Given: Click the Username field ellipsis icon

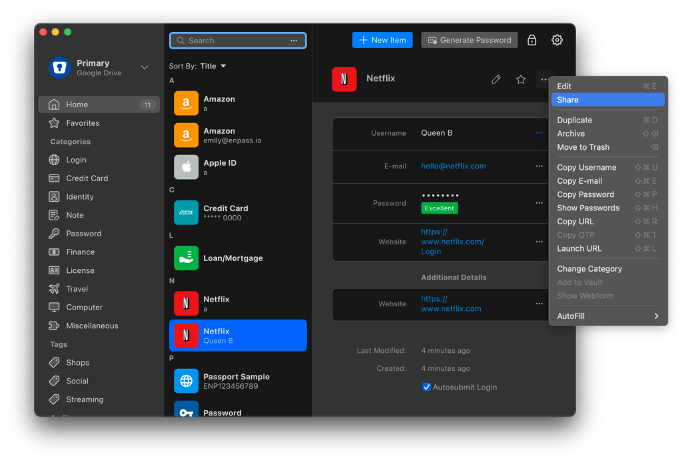Looking at the screenshot, I should [539, 133].
